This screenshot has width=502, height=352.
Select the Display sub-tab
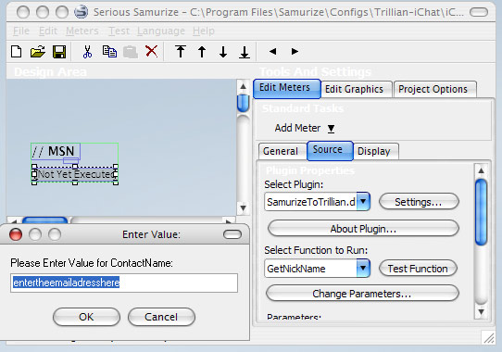point(376,151)
